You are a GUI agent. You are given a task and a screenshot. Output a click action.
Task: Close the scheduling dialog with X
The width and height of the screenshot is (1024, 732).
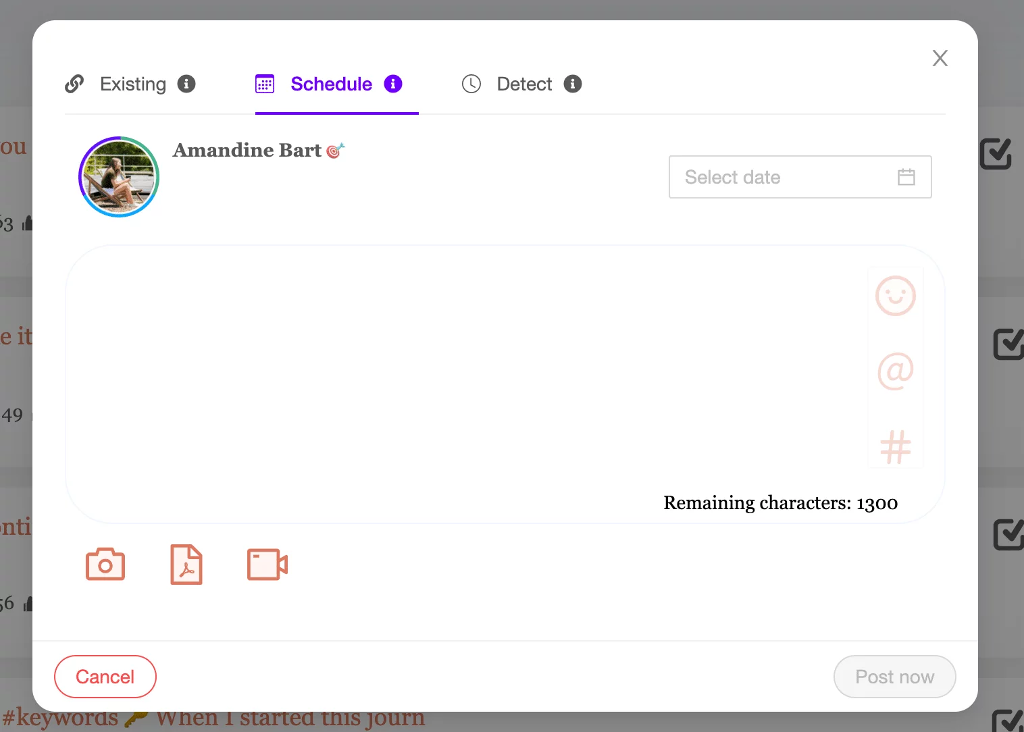click(940, 58)
